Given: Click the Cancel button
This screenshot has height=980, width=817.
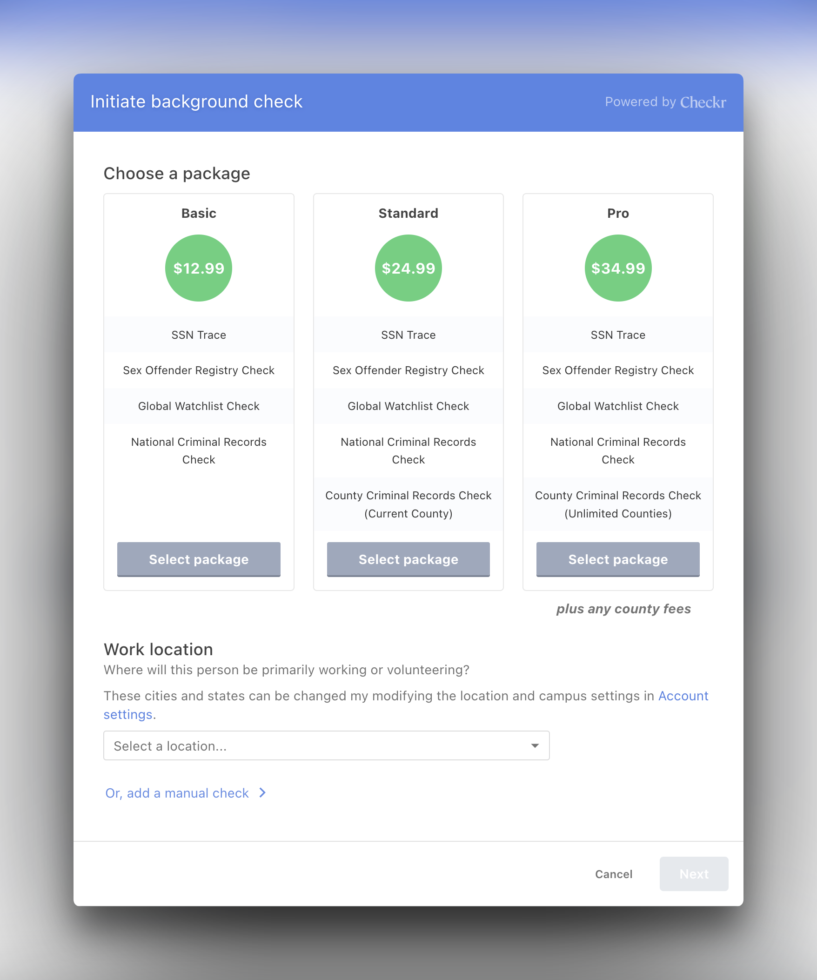Looking at the screenshot, I should click(613, 874).
